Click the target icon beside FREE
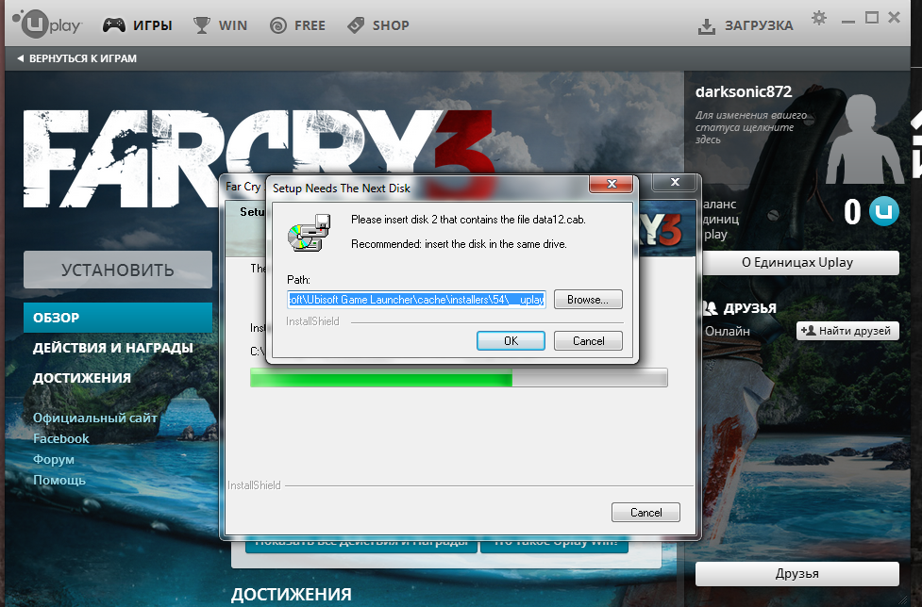Viewport: 922px width, 607px height. [x=278, y=25]
